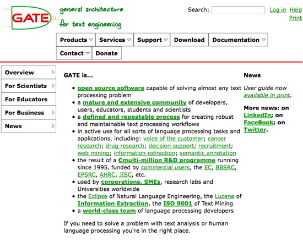Image resolution: width=303 pixels, height=242 pixels.
Task: Follow the decision support link
Action: coord(171,146)
